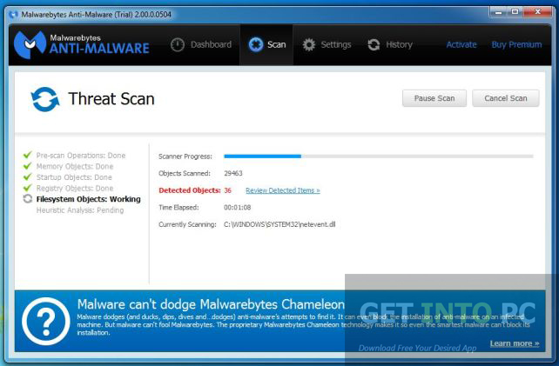Click the window title bar text

click(x=97, y=15)
